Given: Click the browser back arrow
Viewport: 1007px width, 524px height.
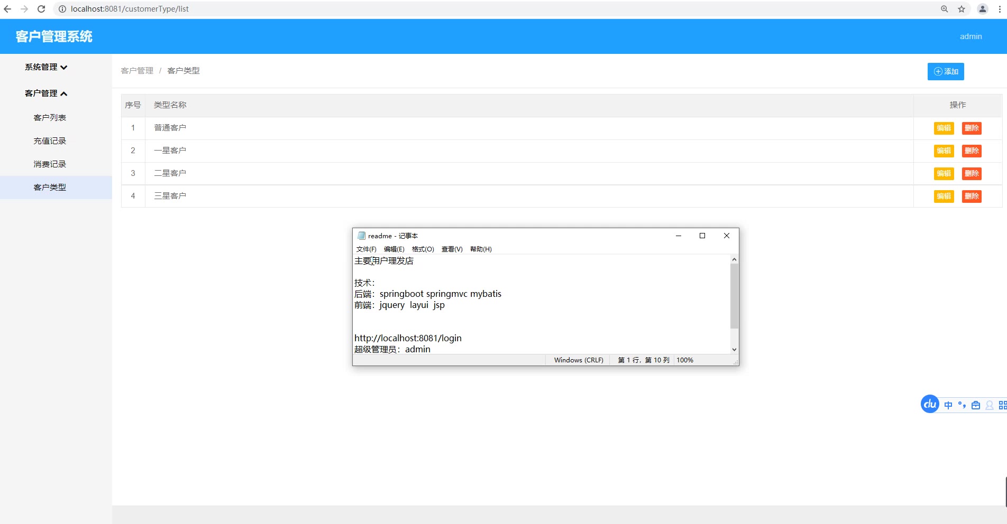Looking at the screenshot, I should click(x=7, y=9).
